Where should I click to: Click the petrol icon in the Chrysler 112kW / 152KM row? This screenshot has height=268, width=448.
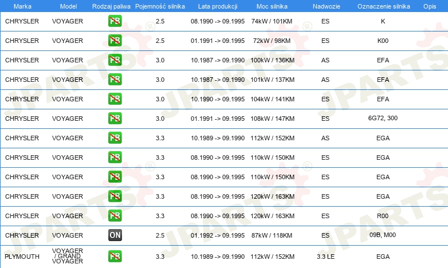click(x=115, y=137)
